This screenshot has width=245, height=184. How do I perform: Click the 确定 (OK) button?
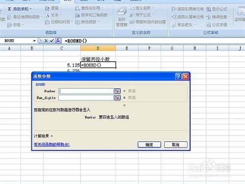(x=149, y=145)
